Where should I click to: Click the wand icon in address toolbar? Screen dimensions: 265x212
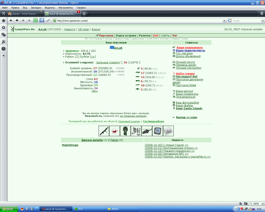(48, 21)
